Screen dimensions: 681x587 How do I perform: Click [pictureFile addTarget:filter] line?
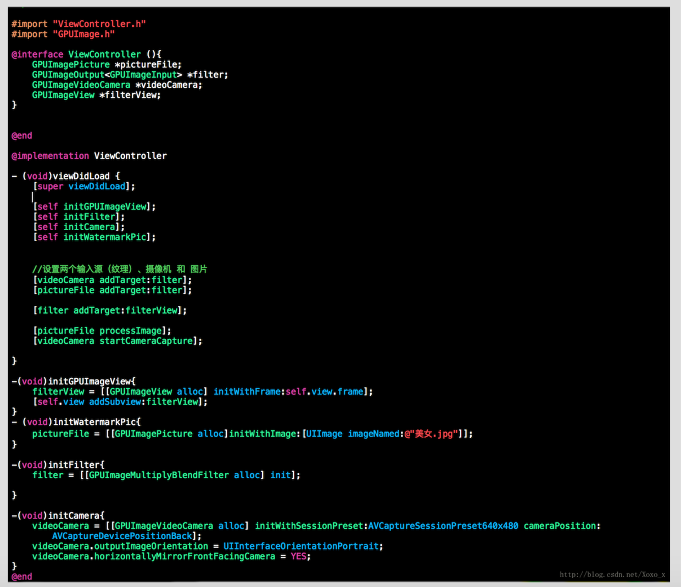(x=113, y=290)
